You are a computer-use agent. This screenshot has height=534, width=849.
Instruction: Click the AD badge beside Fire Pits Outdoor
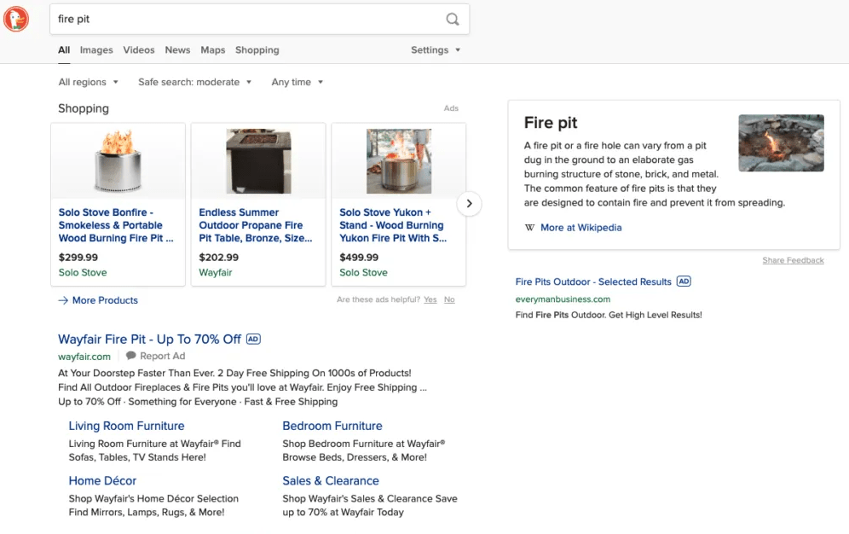coord(684,282)
